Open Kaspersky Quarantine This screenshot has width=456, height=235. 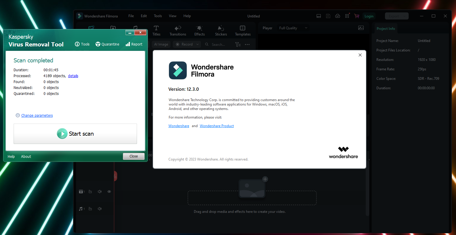tap(107, 44)
